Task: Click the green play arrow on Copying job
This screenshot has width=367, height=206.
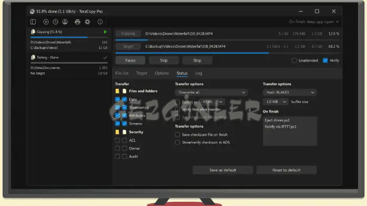Action: [x=105, y=32]
